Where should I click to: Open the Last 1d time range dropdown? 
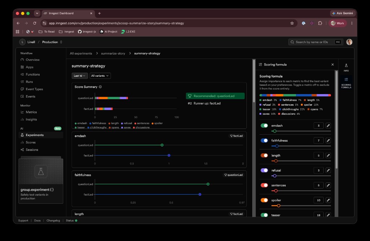(x=79, y=76)
